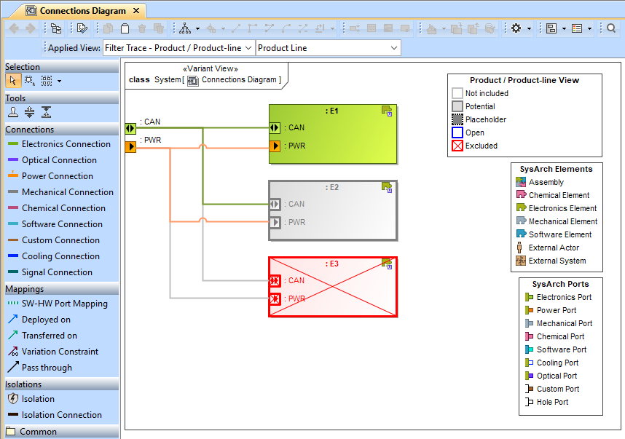Click the CAN port icon on E1
This screenshot has width=625, height=439.
(x=275, y=127)
